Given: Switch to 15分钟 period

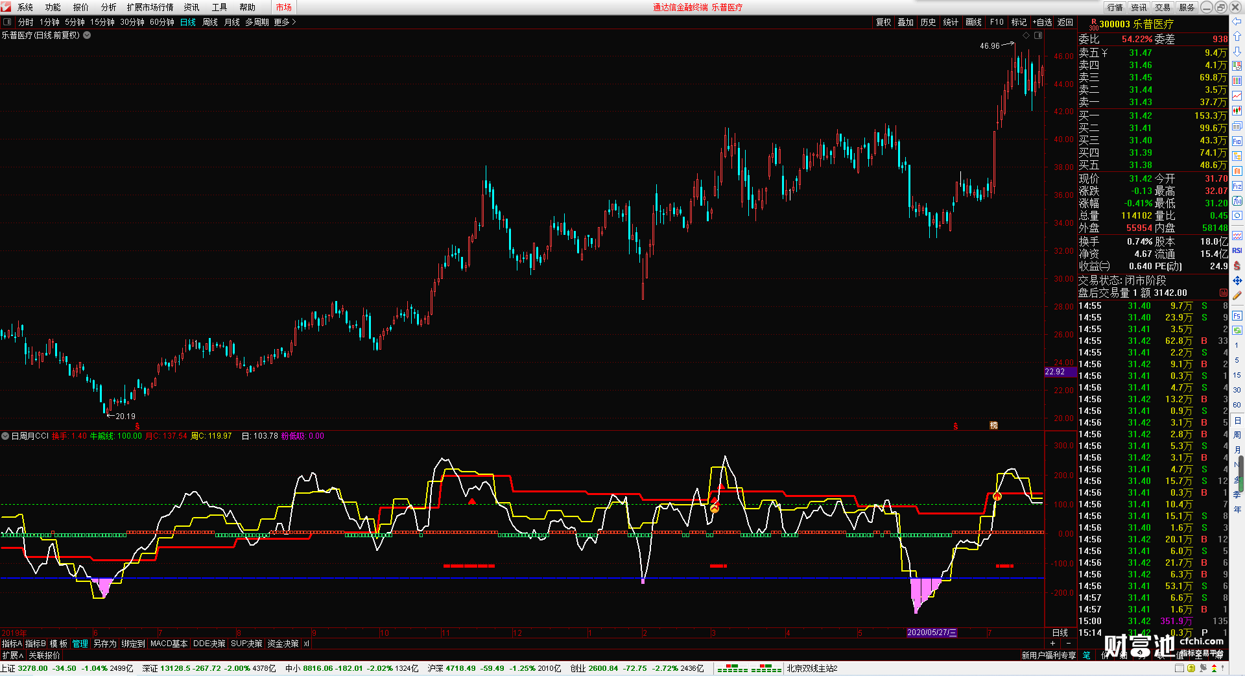Looking at the screenshot, I should (102, 22).
